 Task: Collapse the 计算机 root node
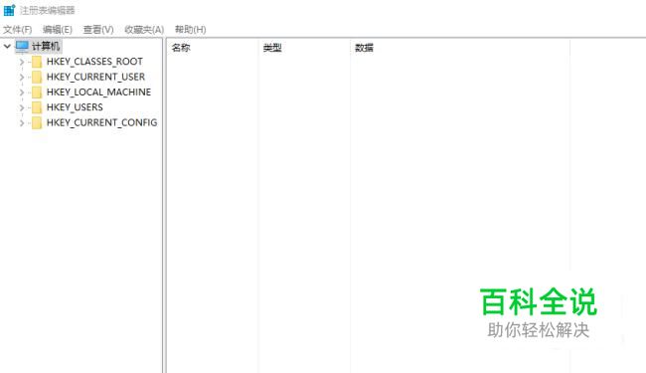tap(7, 46)
